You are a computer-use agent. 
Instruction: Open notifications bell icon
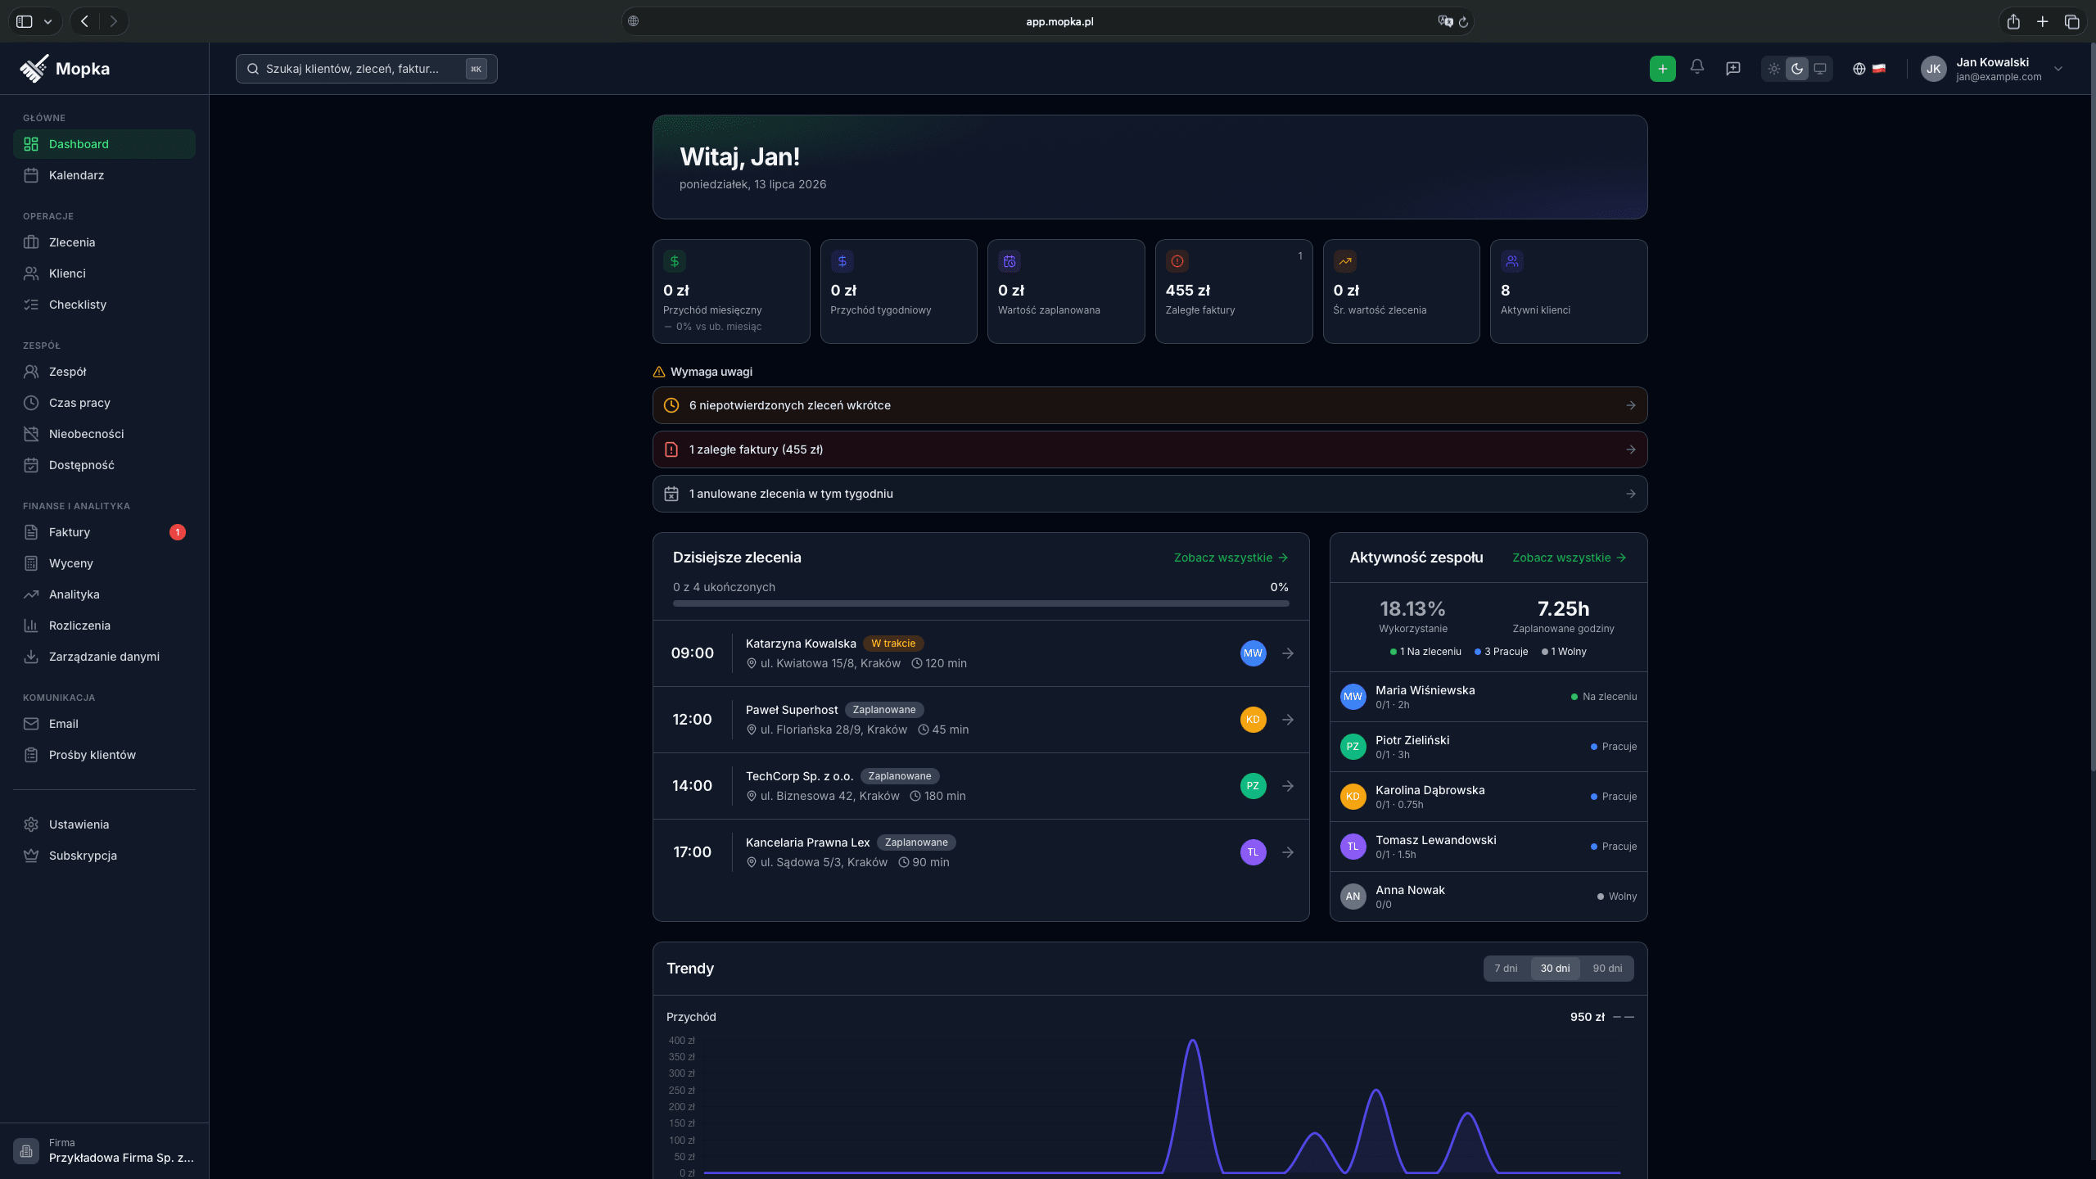[x=1697, y=68]
